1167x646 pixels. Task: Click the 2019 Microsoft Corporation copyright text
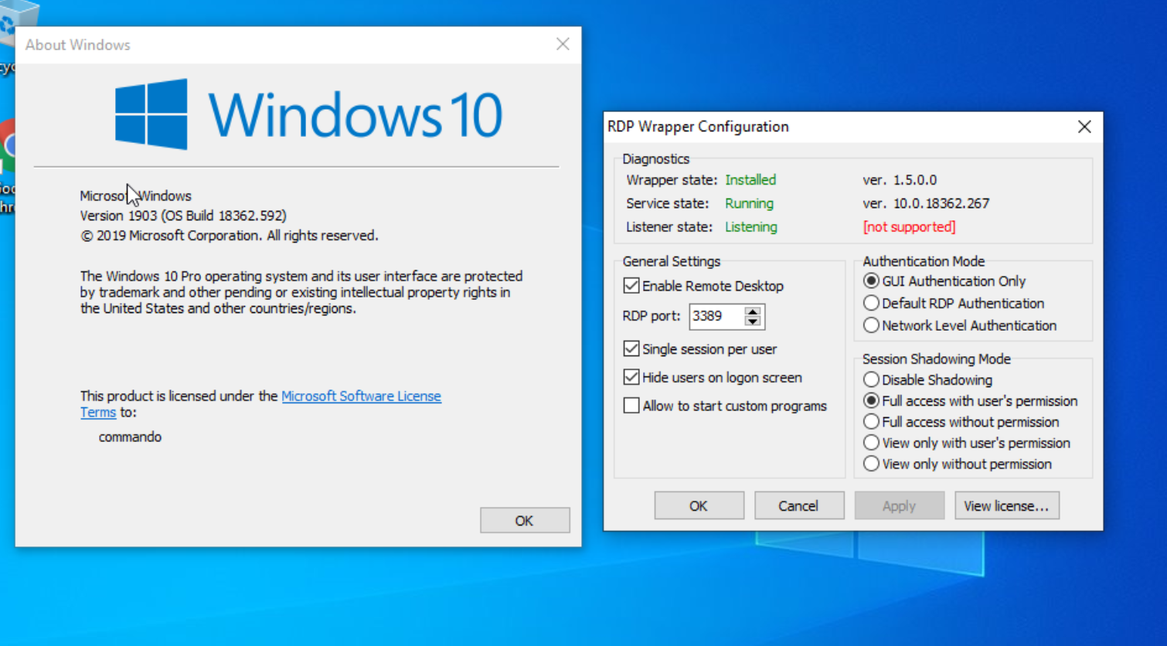coord(230,236)
